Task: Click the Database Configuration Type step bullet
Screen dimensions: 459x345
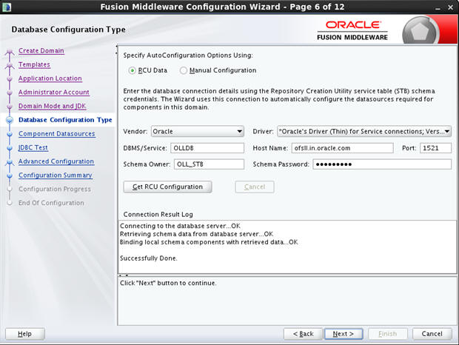Action: point(10,120)
